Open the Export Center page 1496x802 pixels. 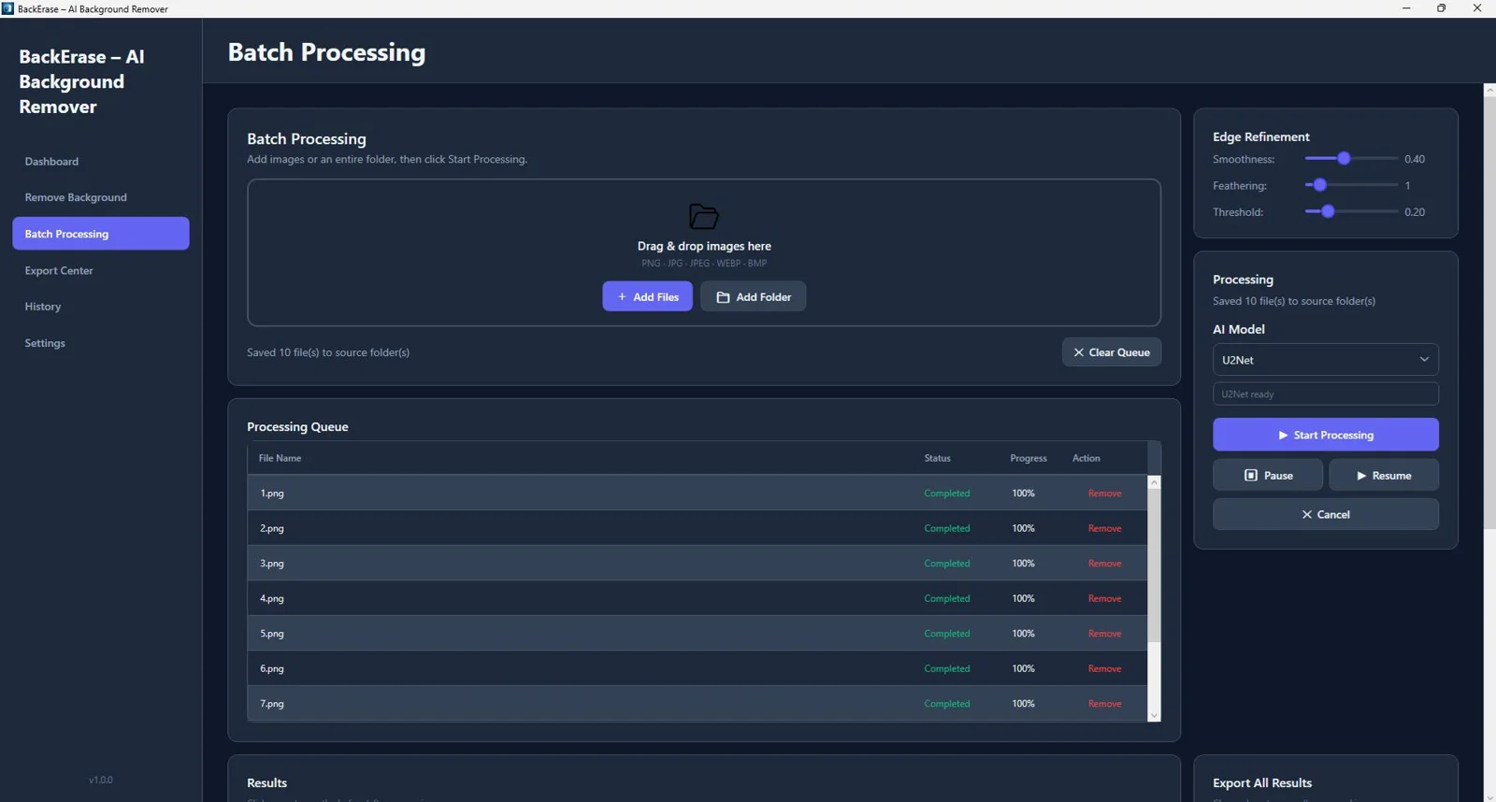click(101, 270)
